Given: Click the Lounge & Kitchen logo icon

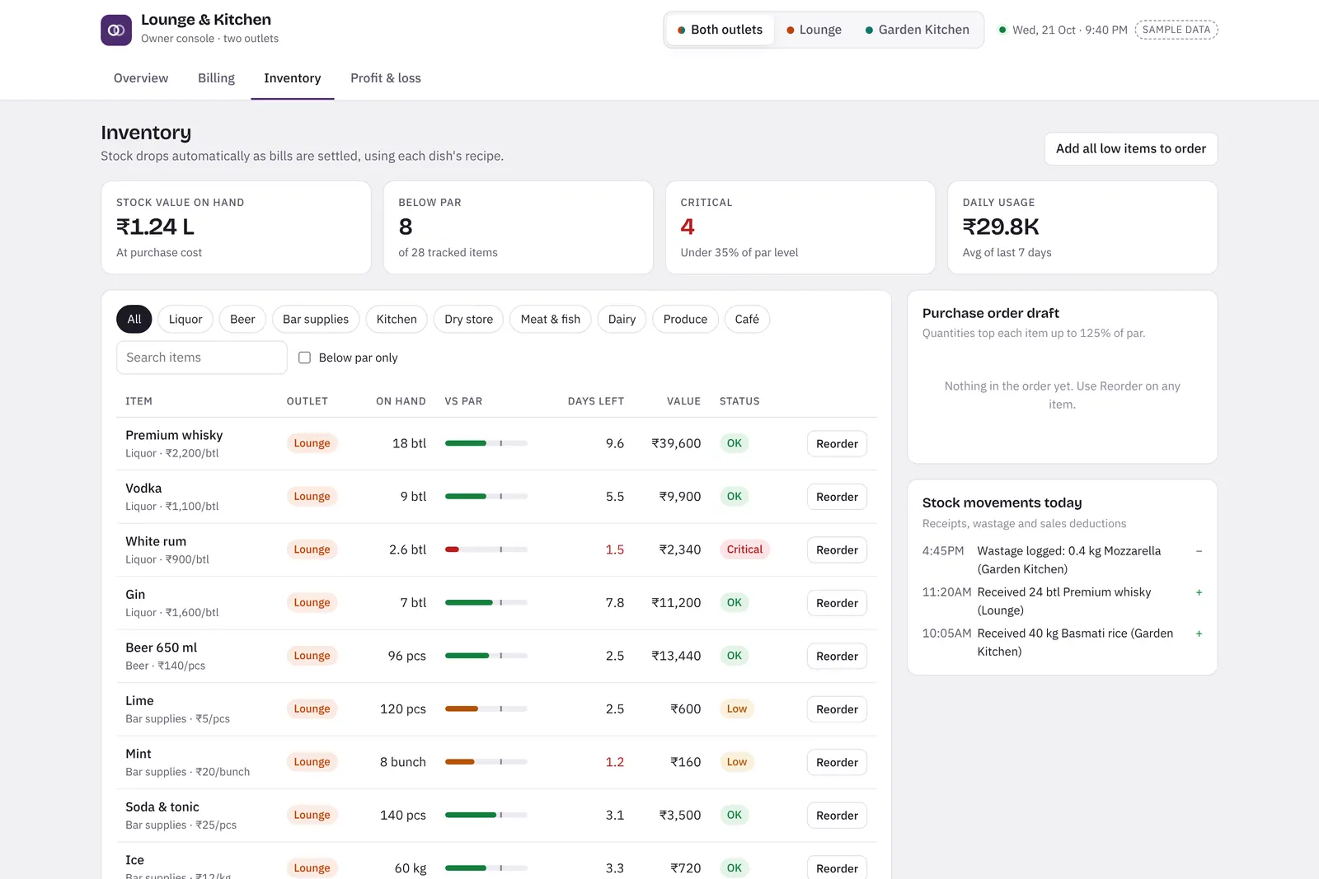Looking at the screenshot, I should pos(116,30).
